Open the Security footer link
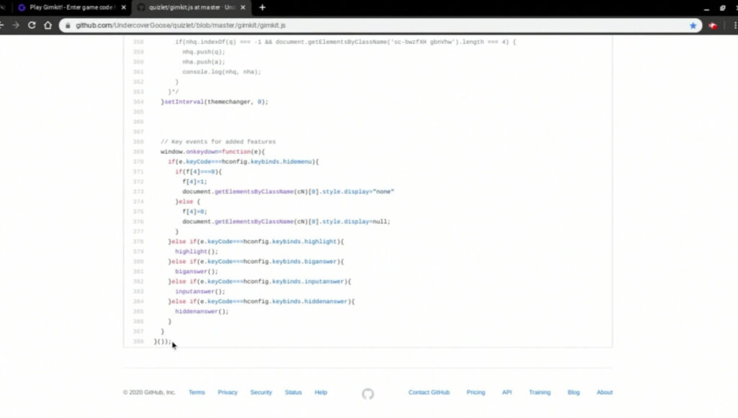 click(x=261, y=392)
